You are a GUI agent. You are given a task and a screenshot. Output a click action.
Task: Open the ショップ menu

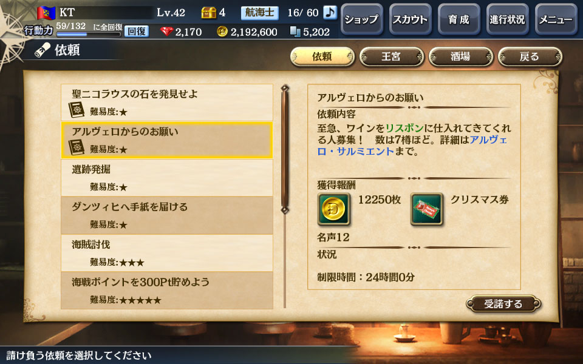(x=361, y=19)
